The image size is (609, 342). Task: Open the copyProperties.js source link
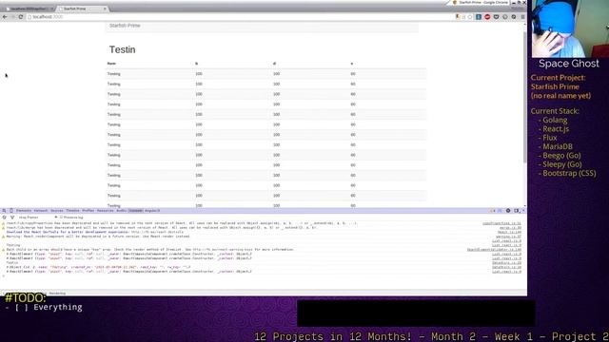(501, 223)
